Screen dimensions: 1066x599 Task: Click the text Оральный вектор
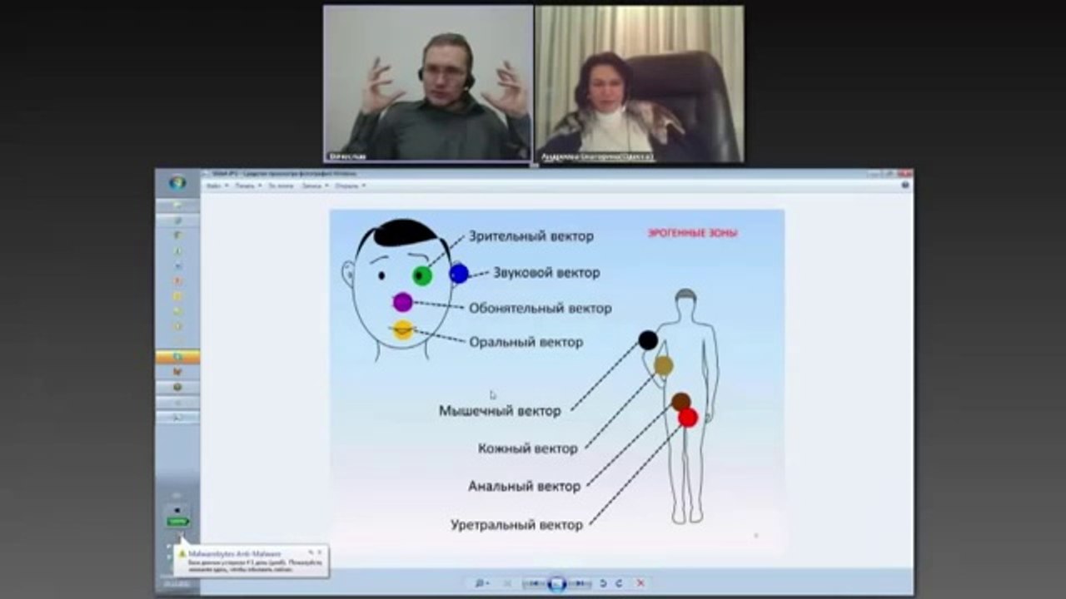click(526, 342)
